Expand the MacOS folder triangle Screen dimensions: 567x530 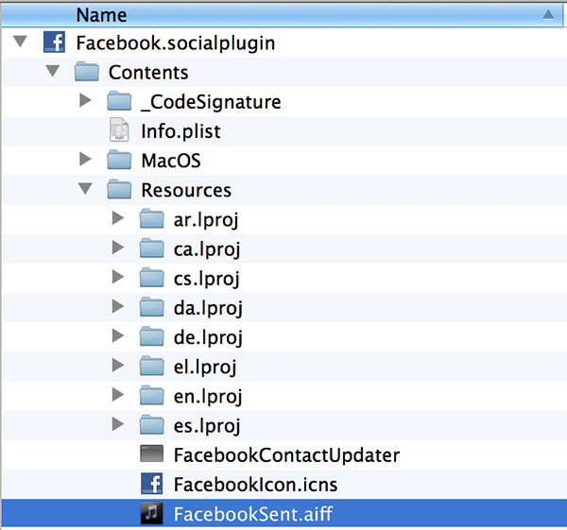coord(85,159)
